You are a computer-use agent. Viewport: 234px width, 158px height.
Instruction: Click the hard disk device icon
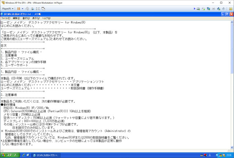(198, 9)
